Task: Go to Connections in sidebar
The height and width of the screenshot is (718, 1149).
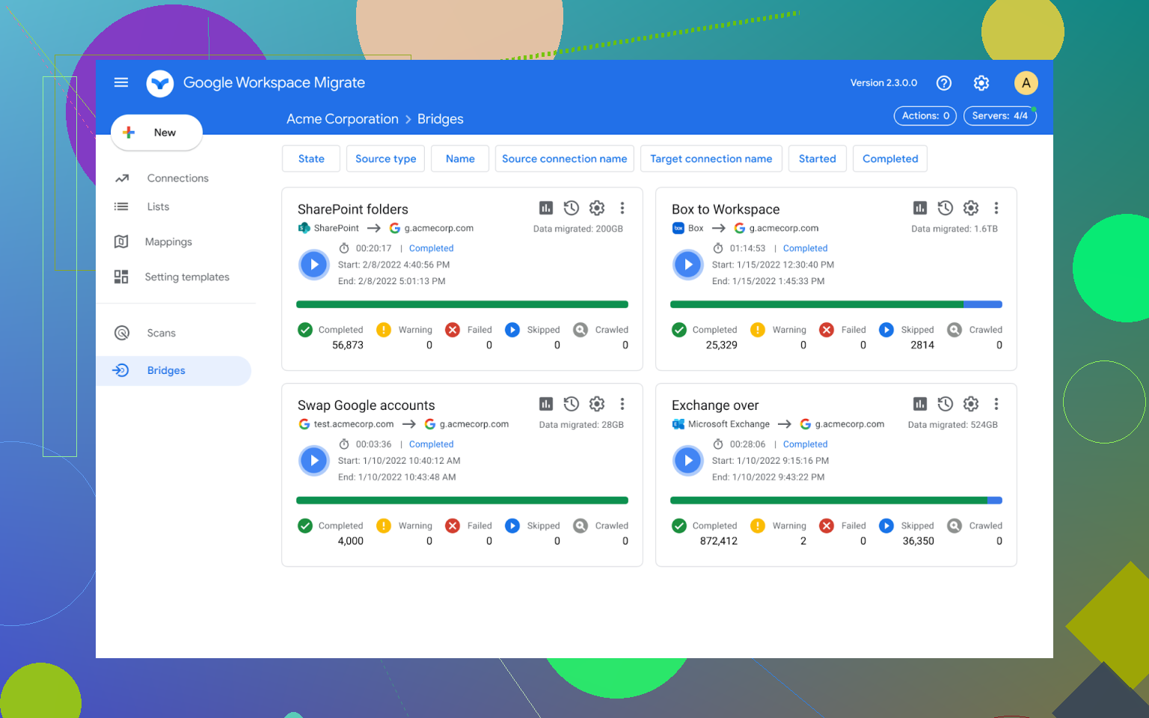Action: pos(177,178)
